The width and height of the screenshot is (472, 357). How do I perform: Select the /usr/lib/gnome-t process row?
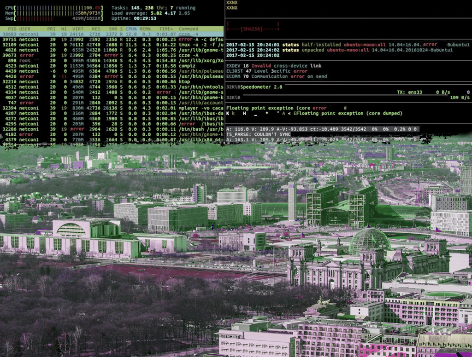tap(112, 50)
